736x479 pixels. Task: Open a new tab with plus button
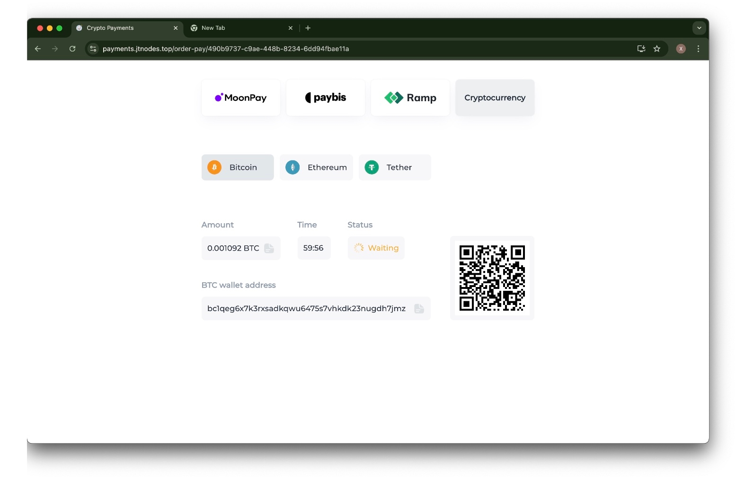click(308, 28)
